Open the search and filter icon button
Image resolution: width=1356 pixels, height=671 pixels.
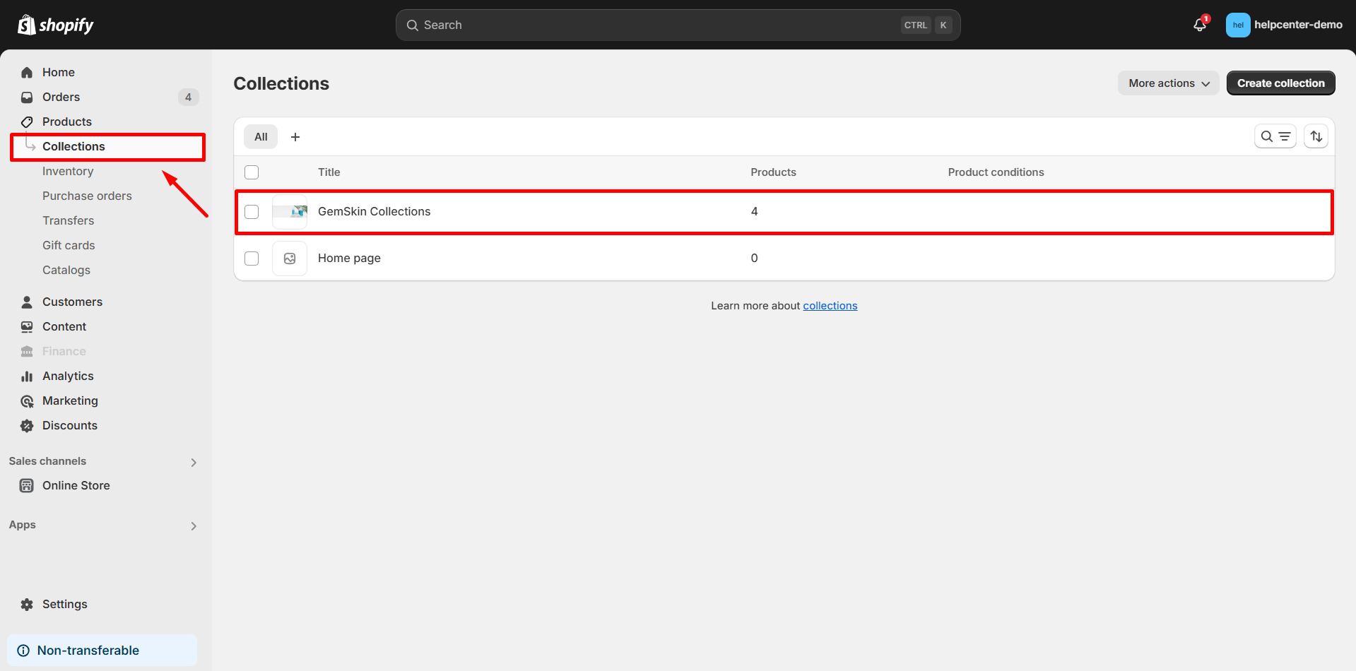tap(1275, 136)
